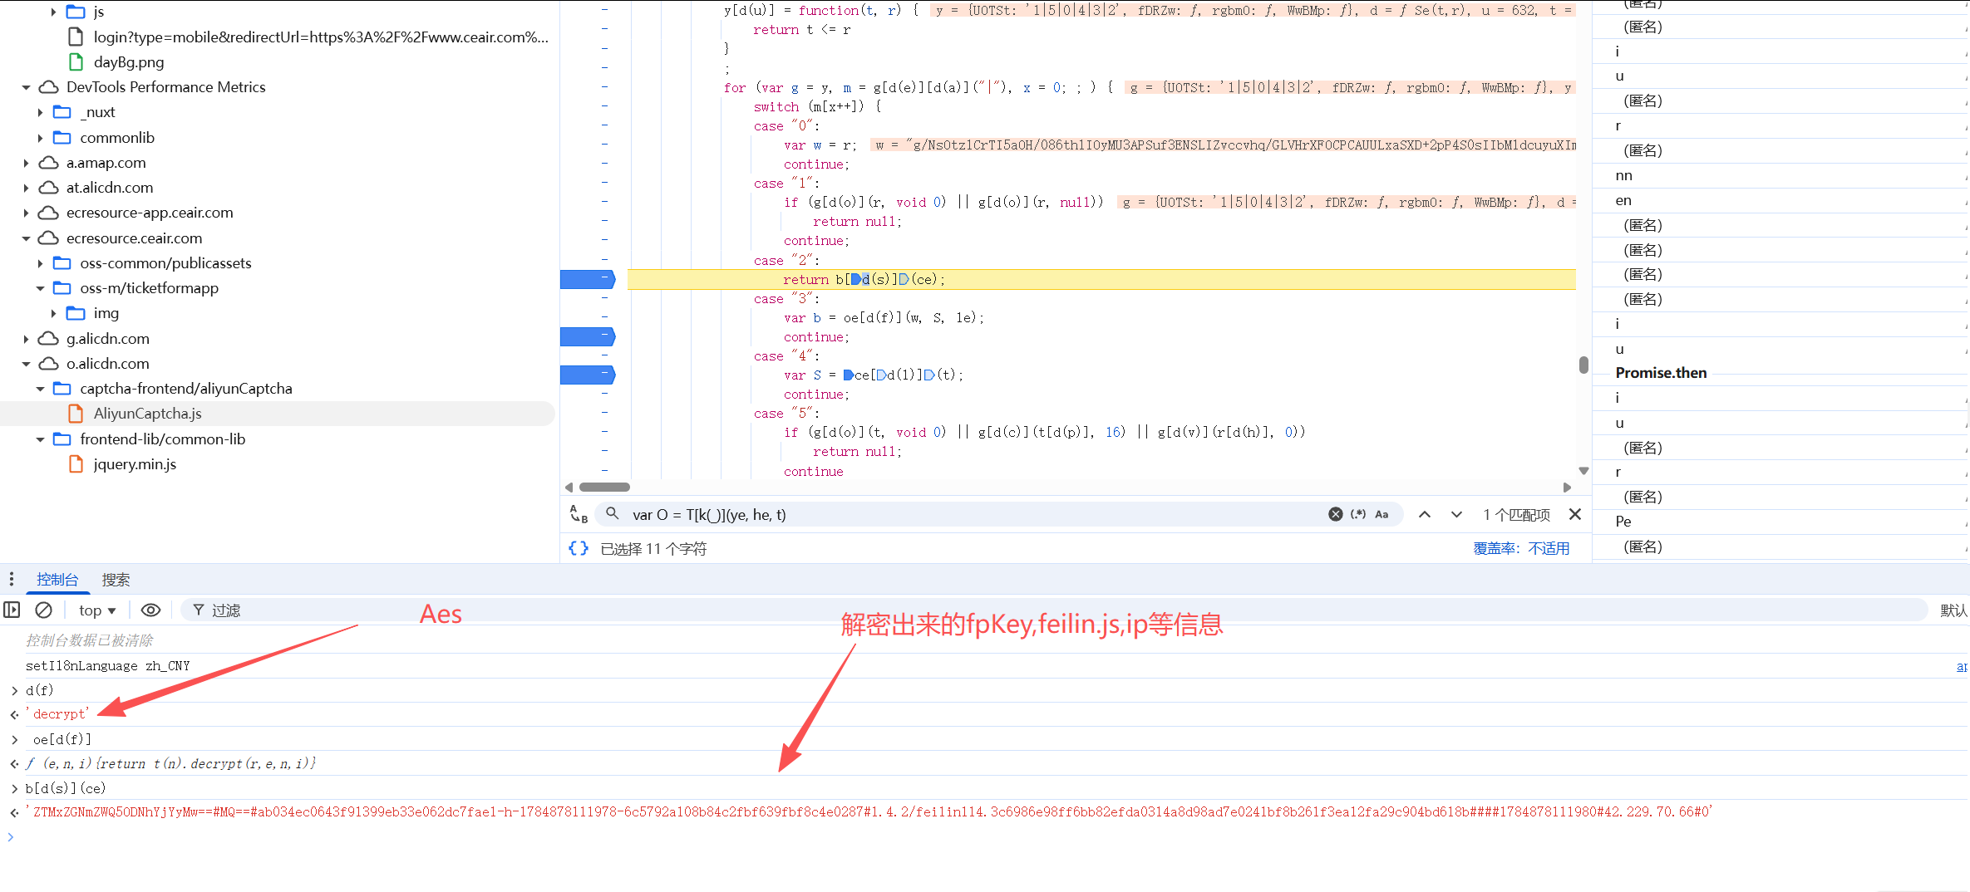Open the 默认 log levels dropdown
1970x892 pixels.
(x=1953, y=610)
